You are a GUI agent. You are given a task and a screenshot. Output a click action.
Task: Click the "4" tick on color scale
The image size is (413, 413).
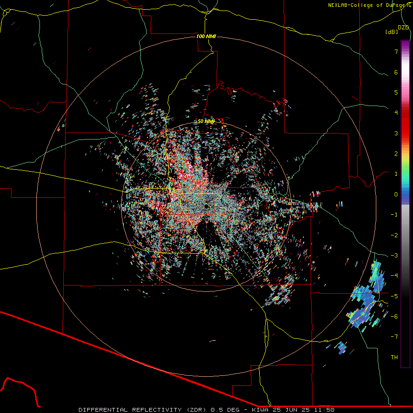pyautogui.click(x=396, y=113)
